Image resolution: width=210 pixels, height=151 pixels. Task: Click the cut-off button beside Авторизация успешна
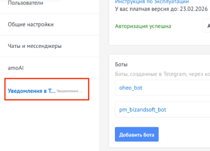[206, 26]
